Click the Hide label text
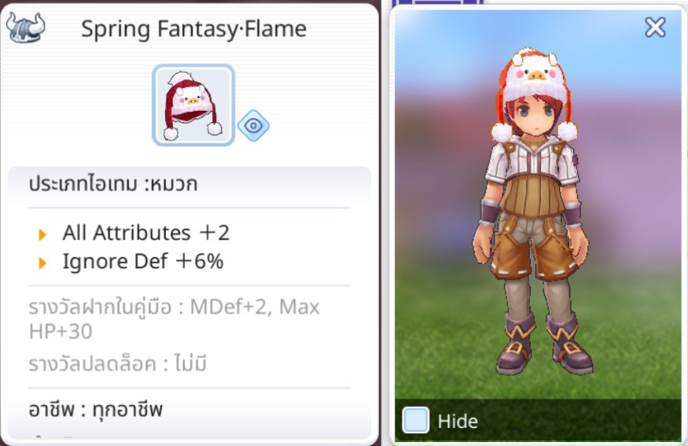 458,422
